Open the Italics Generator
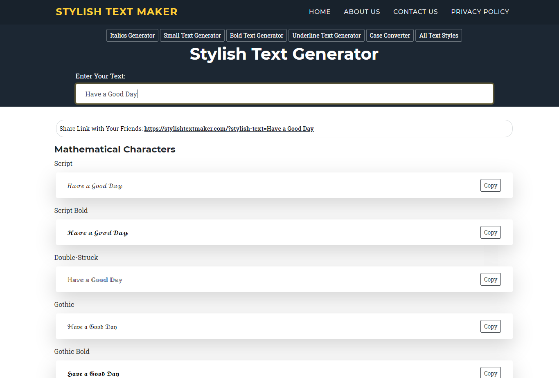559x378 pixels. pyautogui.click(x=132, y=35)
